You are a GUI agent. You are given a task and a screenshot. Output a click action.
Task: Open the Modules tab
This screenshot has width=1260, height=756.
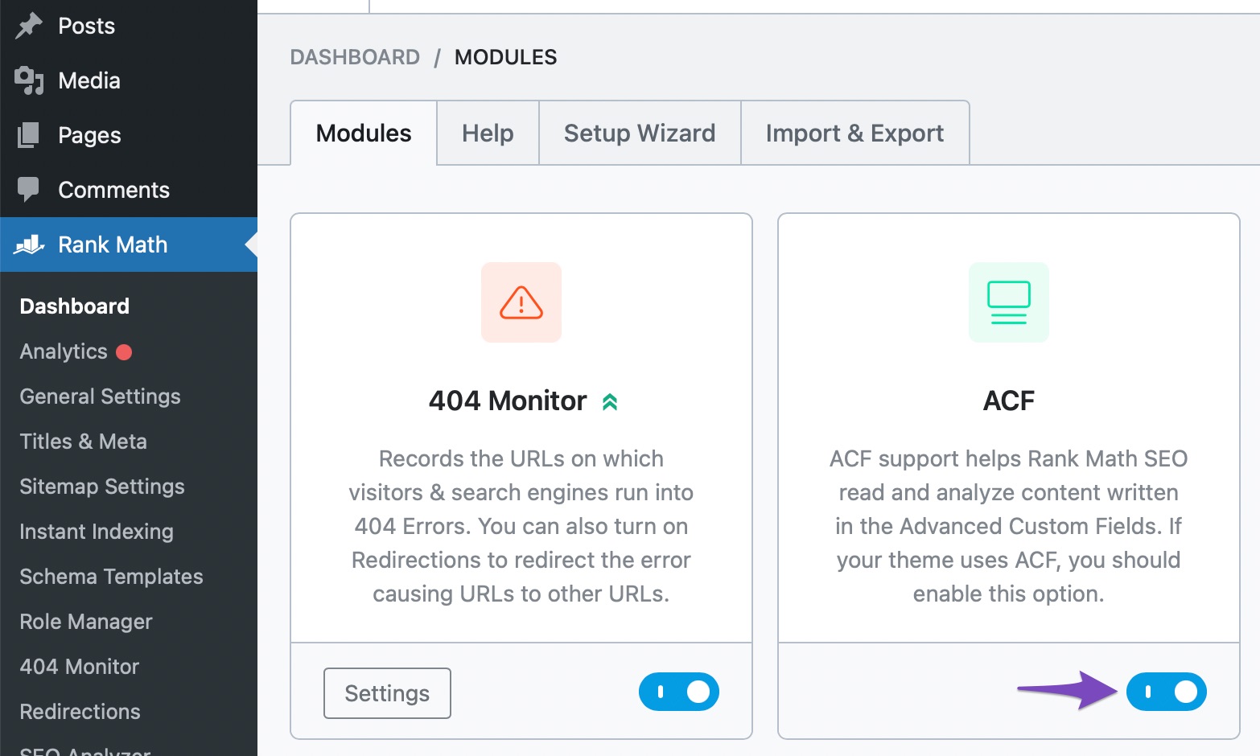click(x=364, y=133)
